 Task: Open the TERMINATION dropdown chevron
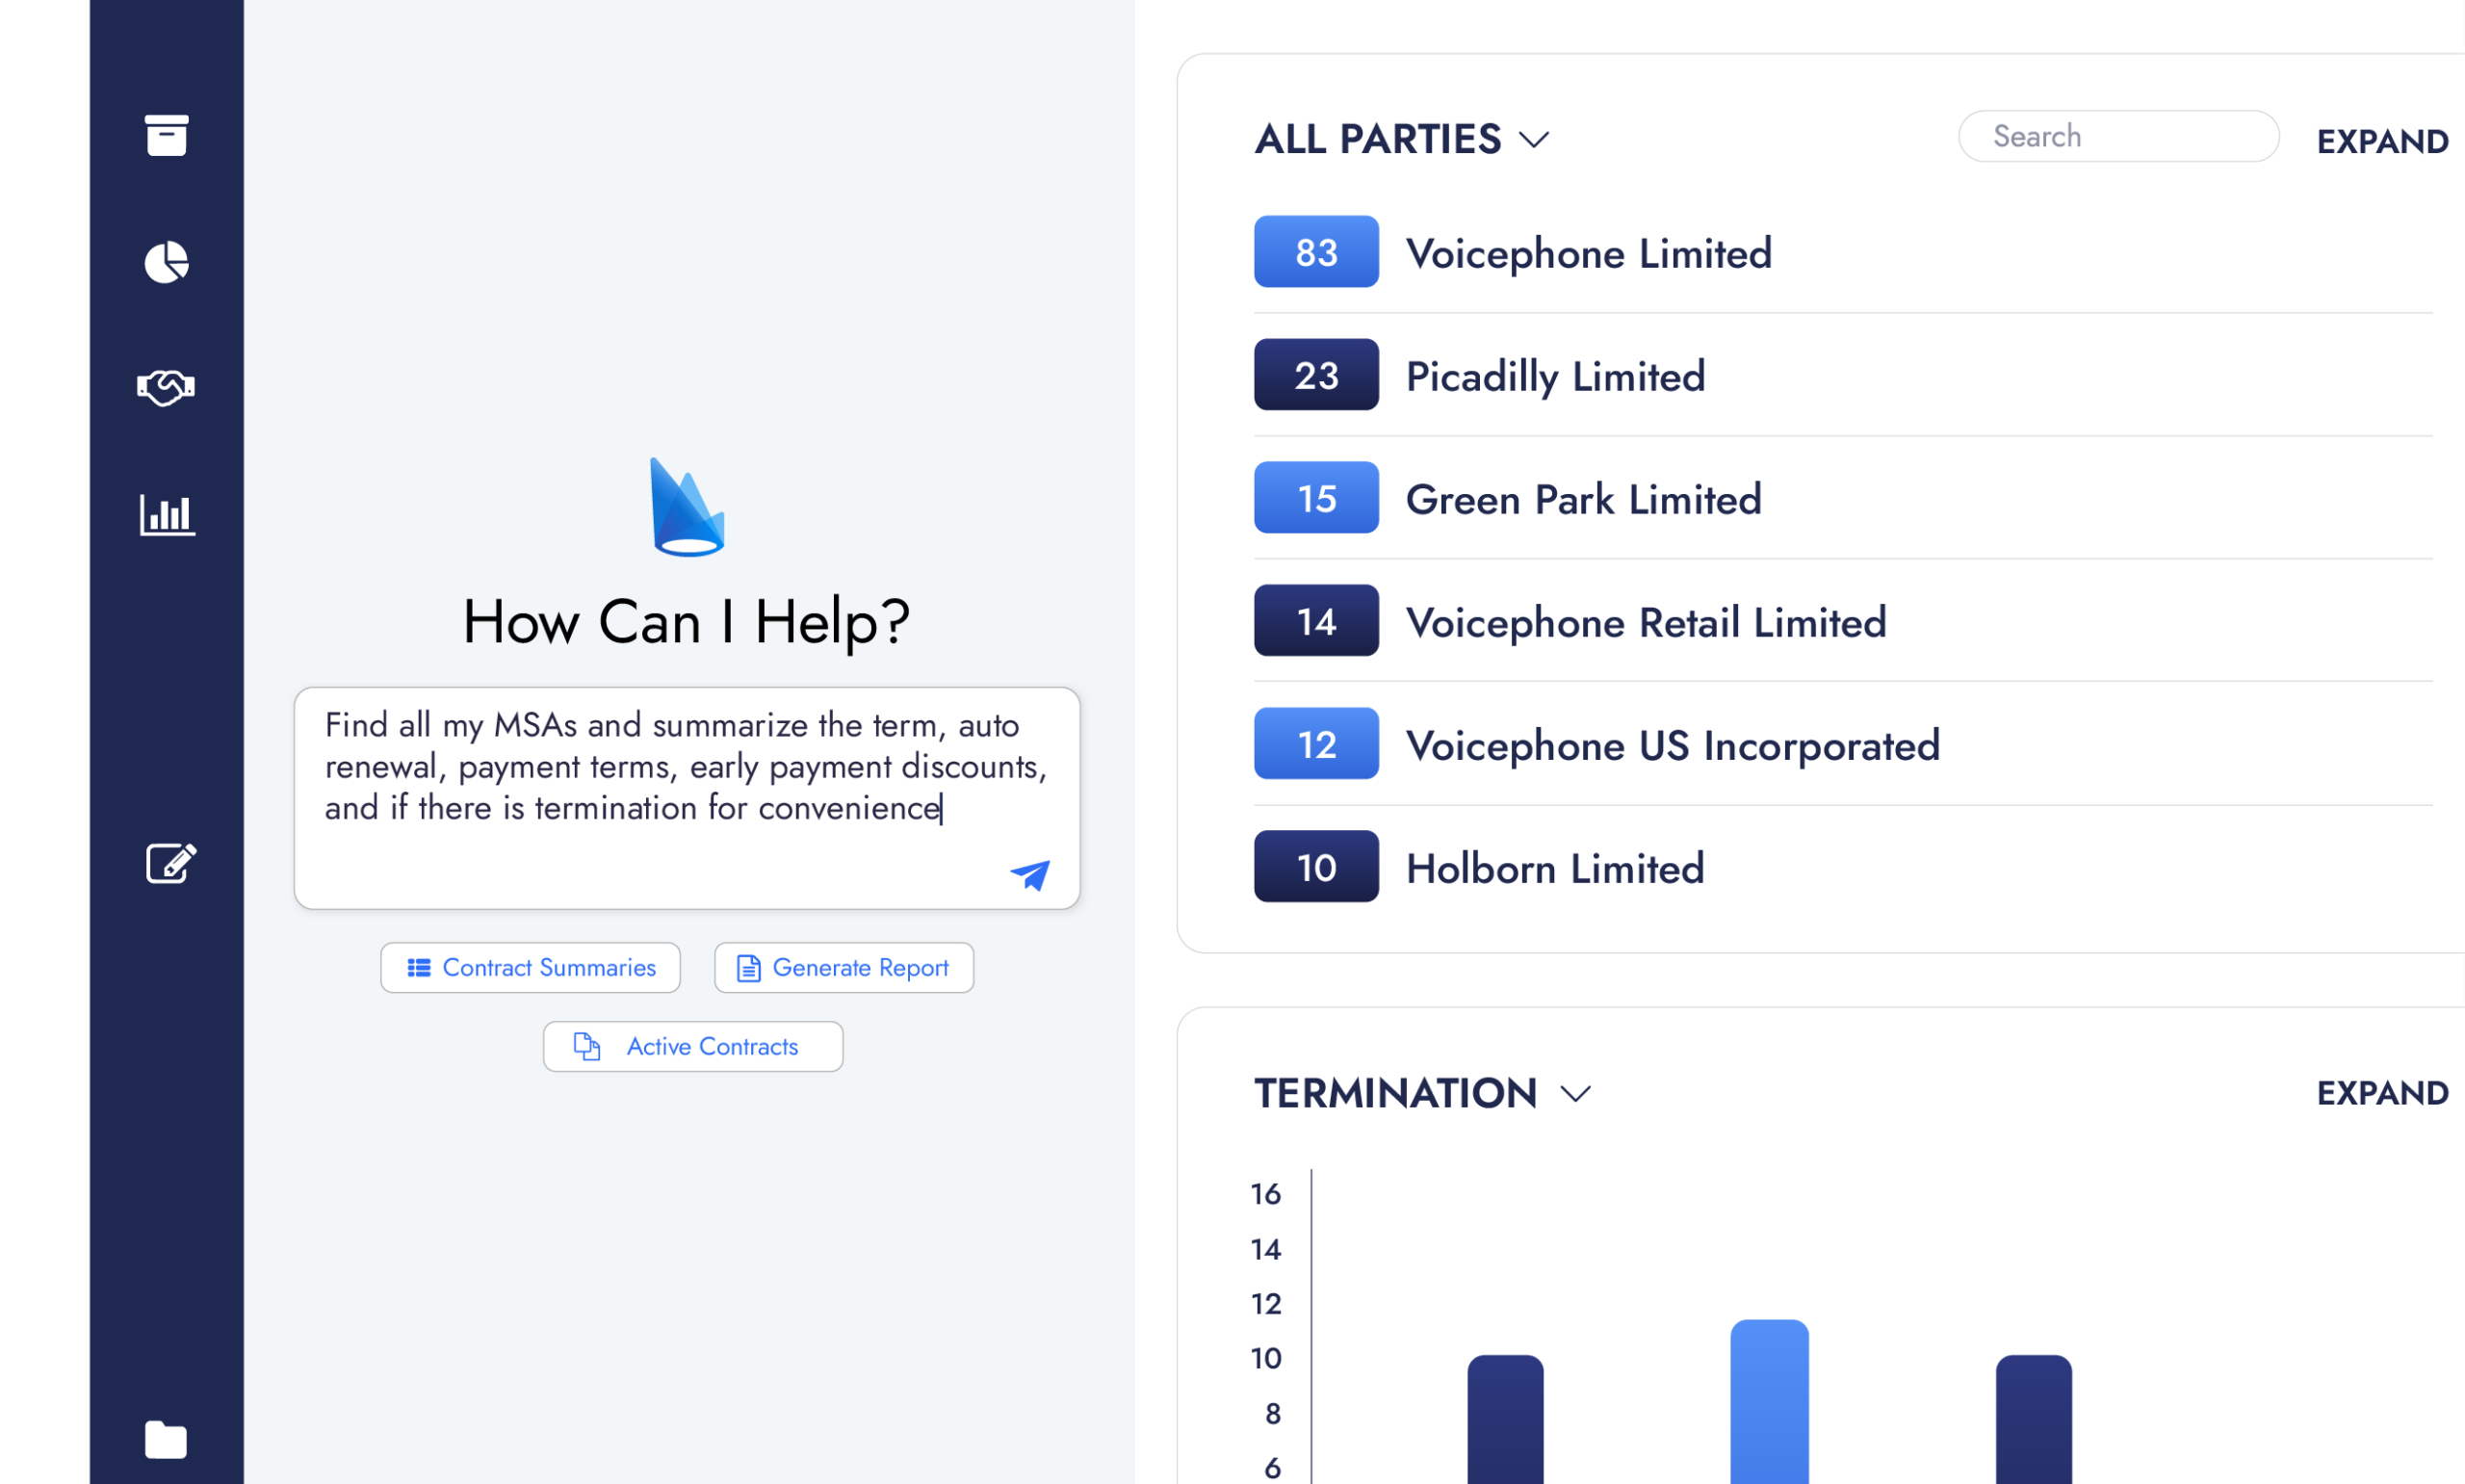[1575, 1094]
